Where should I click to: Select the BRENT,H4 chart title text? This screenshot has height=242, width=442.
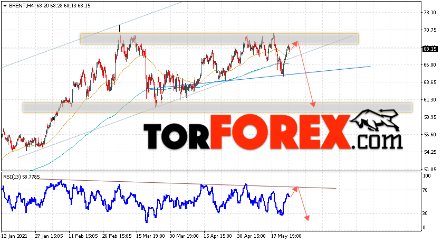tap(22, 6)
